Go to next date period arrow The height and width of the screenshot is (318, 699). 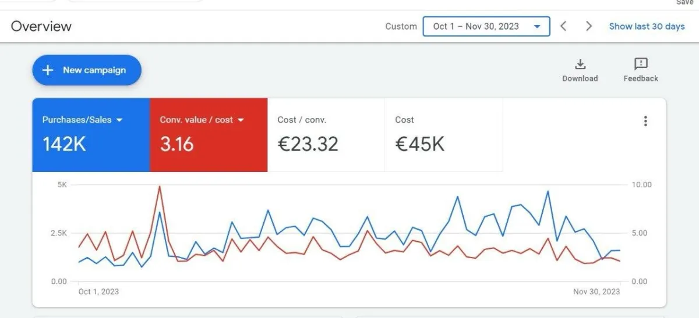tap(589, 26)
